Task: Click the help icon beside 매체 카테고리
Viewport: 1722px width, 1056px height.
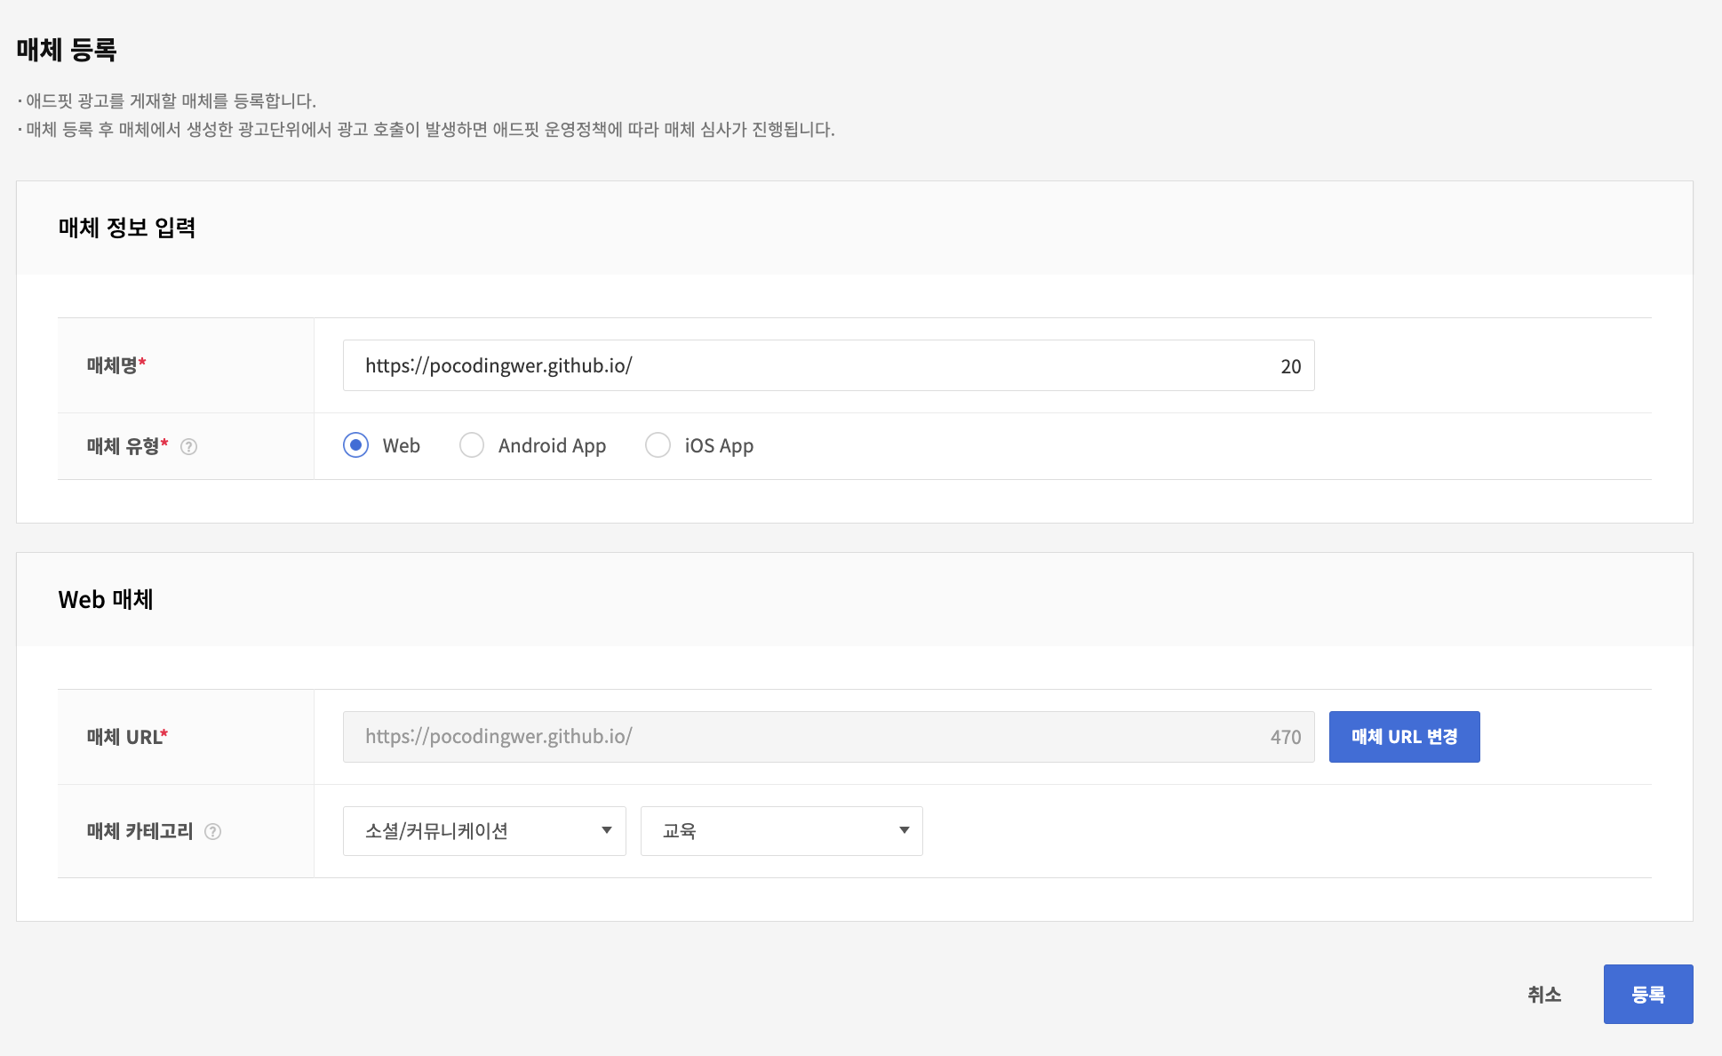Action: (x=212, y=832)
